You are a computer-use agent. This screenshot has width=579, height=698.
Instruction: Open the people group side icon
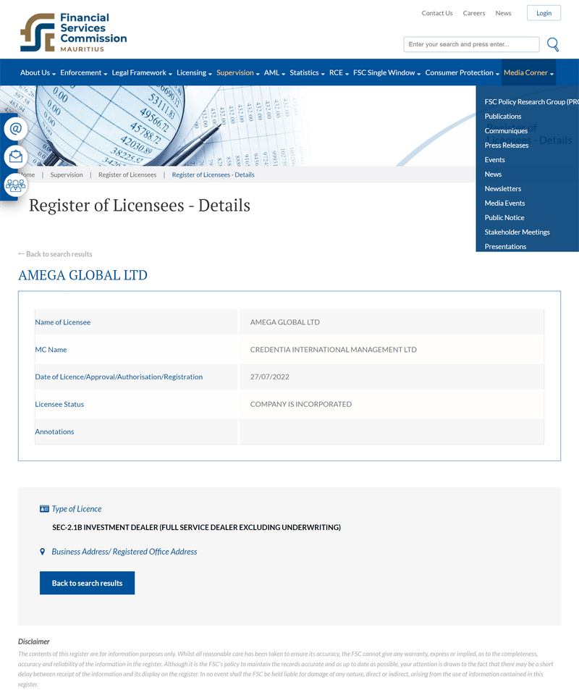coord(16,185)
